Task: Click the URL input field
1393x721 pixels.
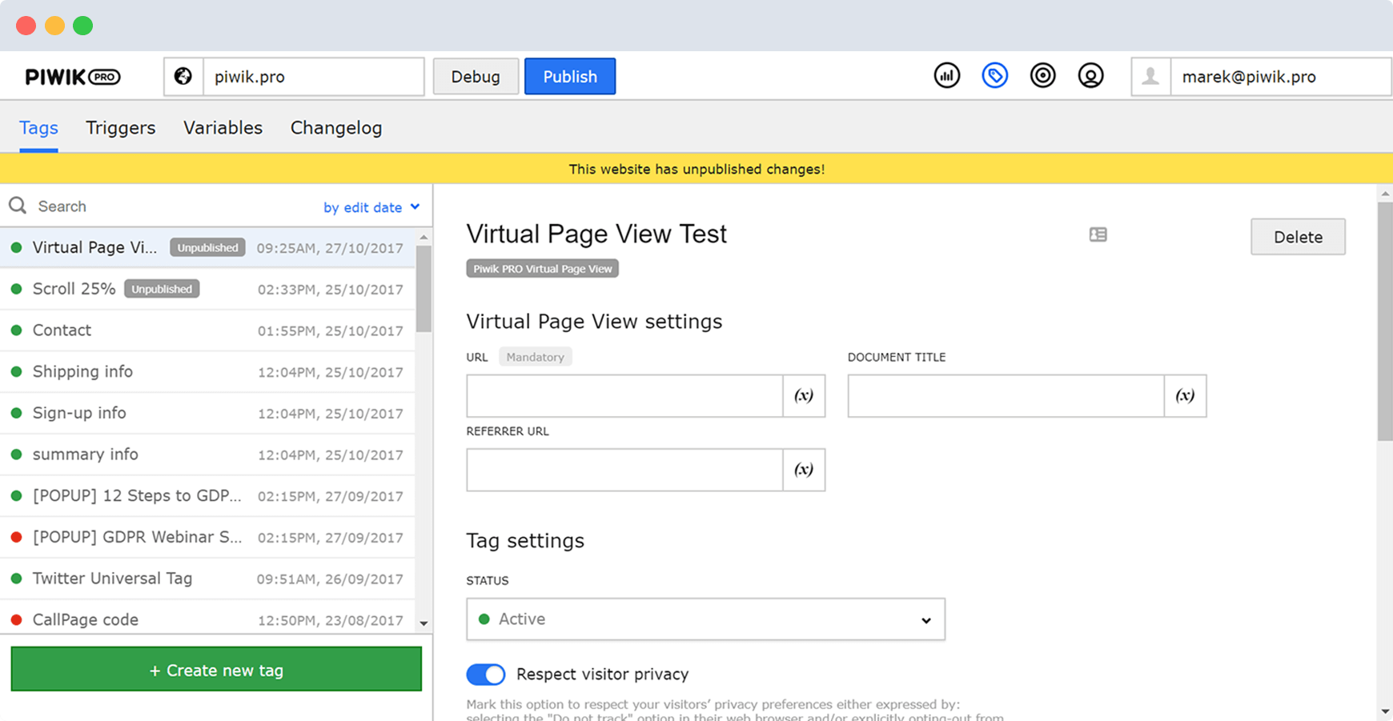Action: coord(624,395)
